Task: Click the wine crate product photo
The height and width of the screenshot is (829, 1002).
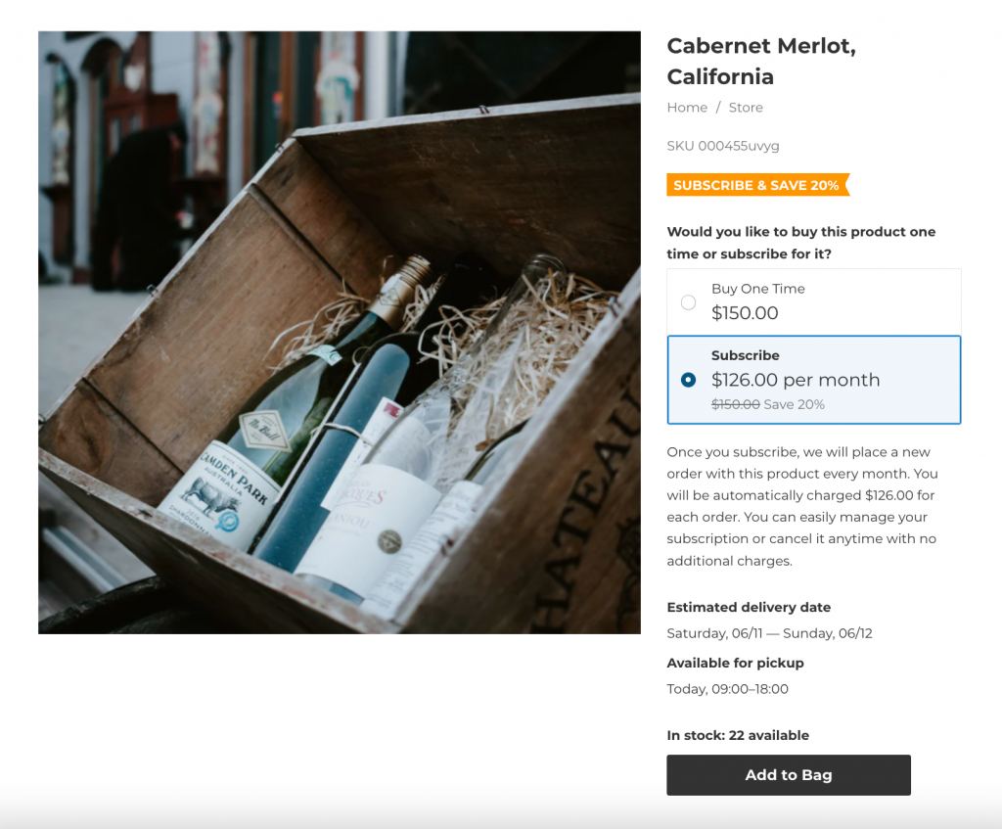Action: coord(340,333)
